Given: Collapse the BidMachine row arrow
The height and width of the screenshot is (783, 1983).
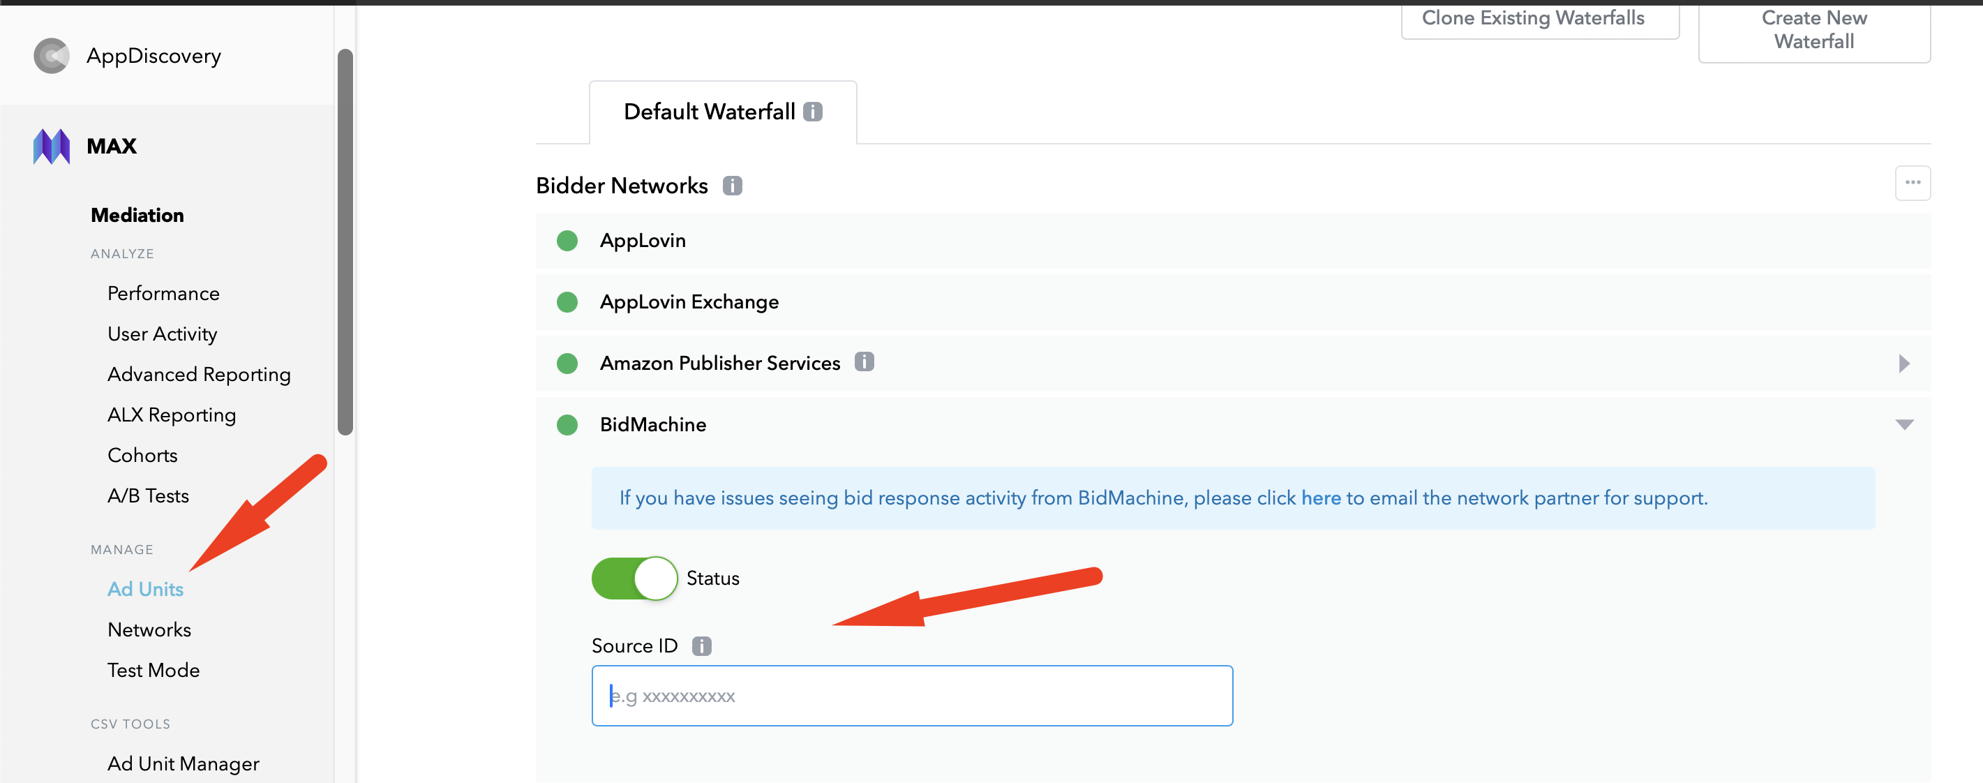Looking at the screenshot, I should pyautogui.click(x=1904, y=425).
